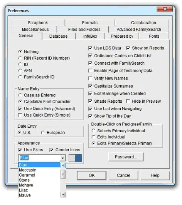Click the blue skin color preview swatch
Viewport: 182px width, 205px height.
click(75, 158)
